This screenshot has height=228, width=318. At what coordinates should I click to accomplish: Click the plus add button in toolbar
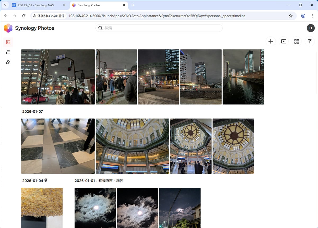pyautogui.click(x=271, y=41)
